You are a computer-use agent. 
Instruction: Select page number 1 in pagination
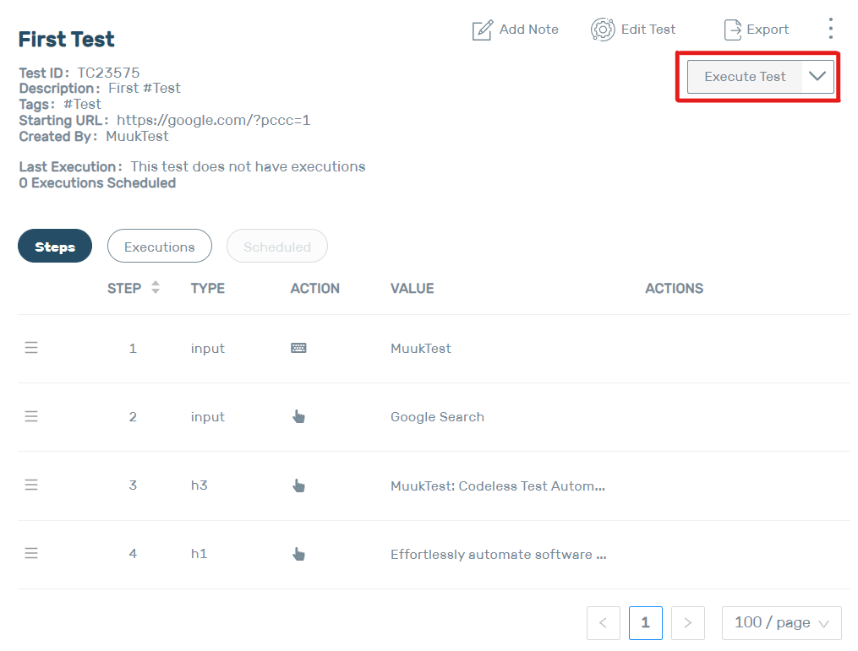point(645,623)
